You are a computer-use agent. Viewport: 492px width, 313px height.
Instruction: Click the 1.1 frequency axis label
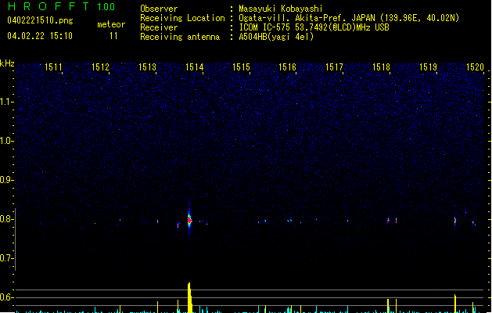[6, 102]
